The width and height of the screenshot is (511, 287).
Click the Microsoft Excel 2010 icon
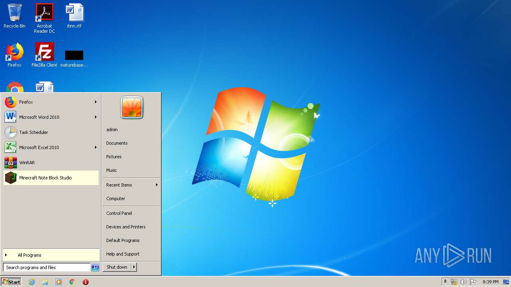pos(11,147)
